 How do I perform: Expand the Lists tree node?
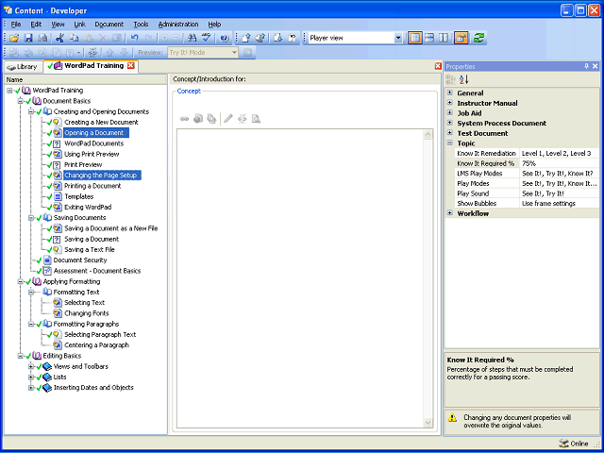31,377
